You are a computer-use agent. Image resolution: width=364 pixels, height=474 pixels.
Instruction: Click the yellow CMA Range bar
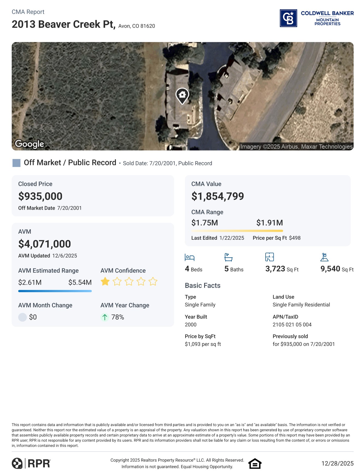(237, 231)
